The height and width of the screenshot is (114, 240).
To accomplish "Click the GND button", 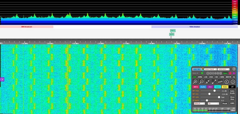I will coord(232,103).
